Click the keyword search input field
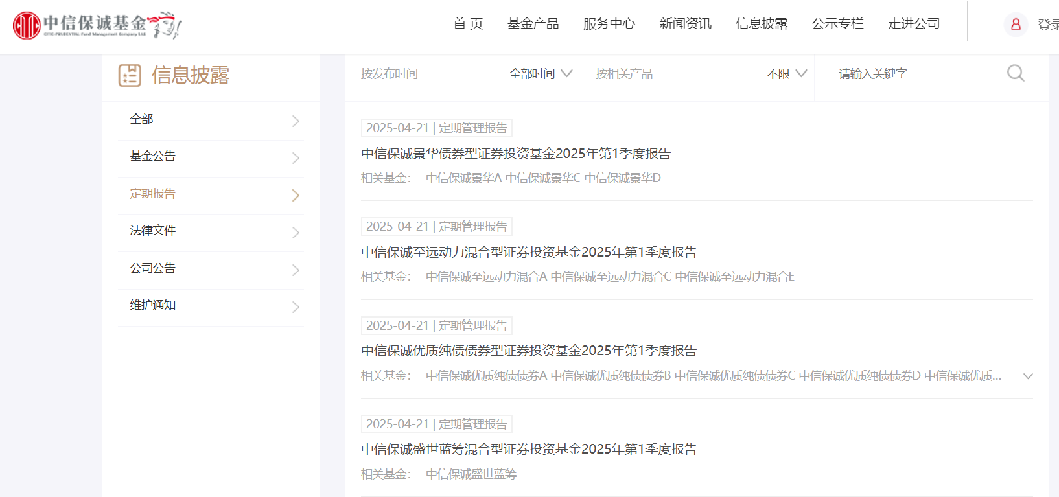Image resolution: width=1059 pixels, height=497 pixels. (x=914, y=74)
